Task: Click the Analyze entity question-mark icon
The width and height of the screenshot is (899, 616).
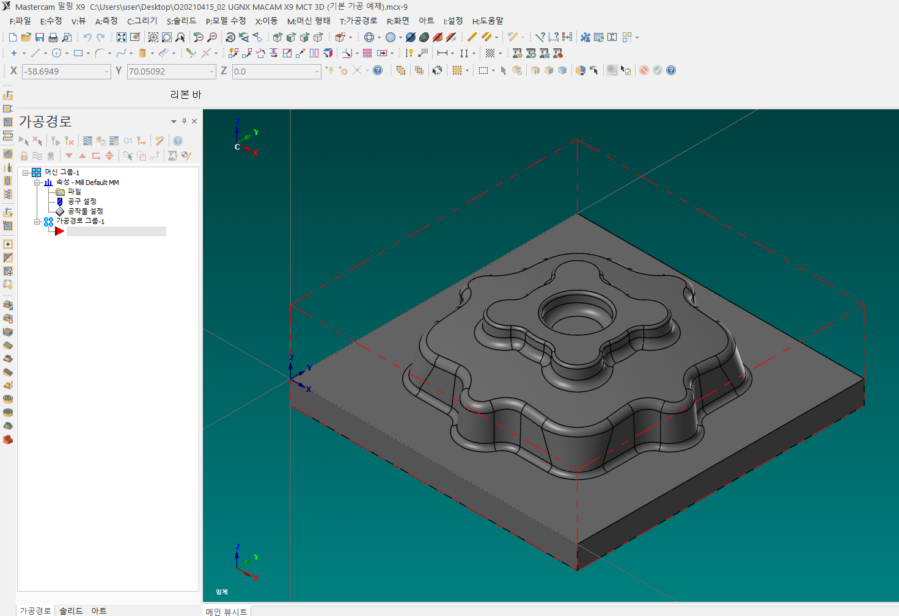Action: pos(540,37)
